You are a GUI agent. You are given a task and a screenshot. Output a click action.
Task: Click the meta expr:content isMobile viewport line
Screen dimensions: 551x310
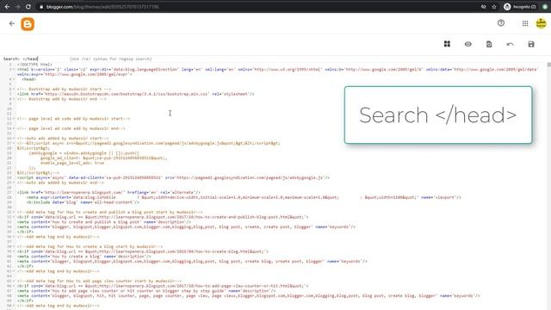click(244, 197)
